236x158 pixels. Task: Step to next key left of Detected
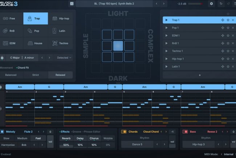pyautogui.click(x=49, y=58)
